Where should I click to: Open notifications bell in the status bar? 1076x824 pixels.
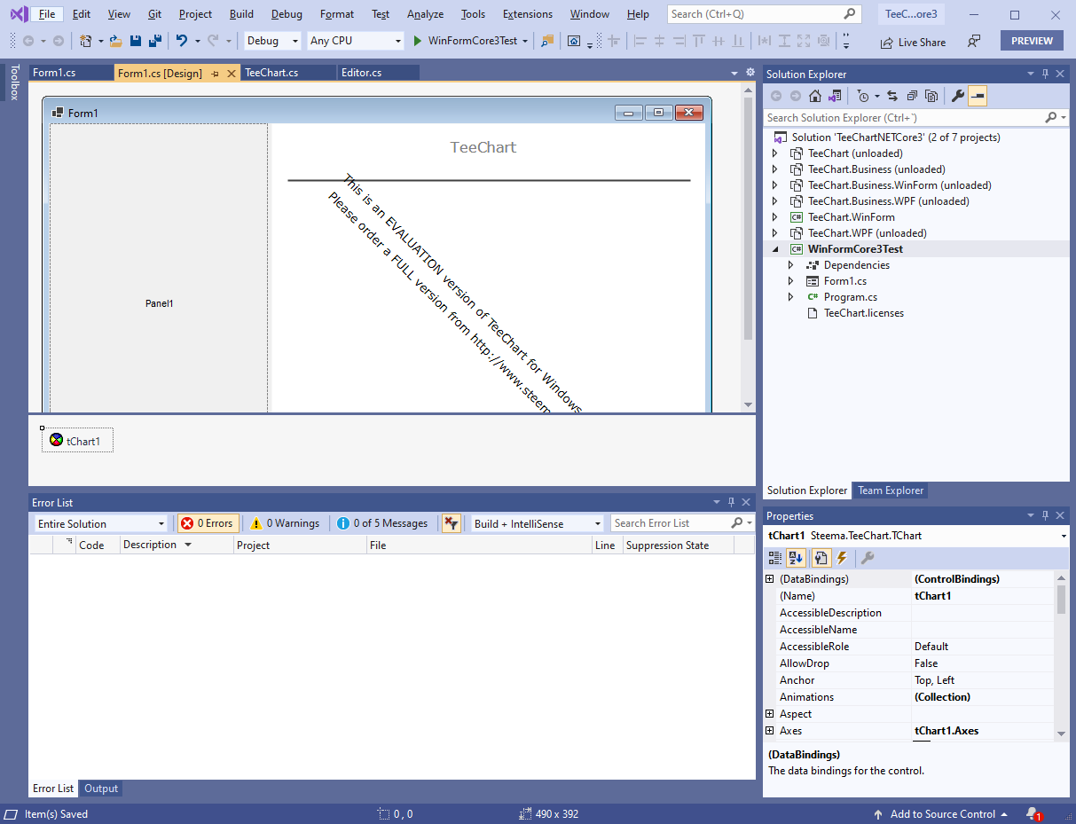point(1033,814)
